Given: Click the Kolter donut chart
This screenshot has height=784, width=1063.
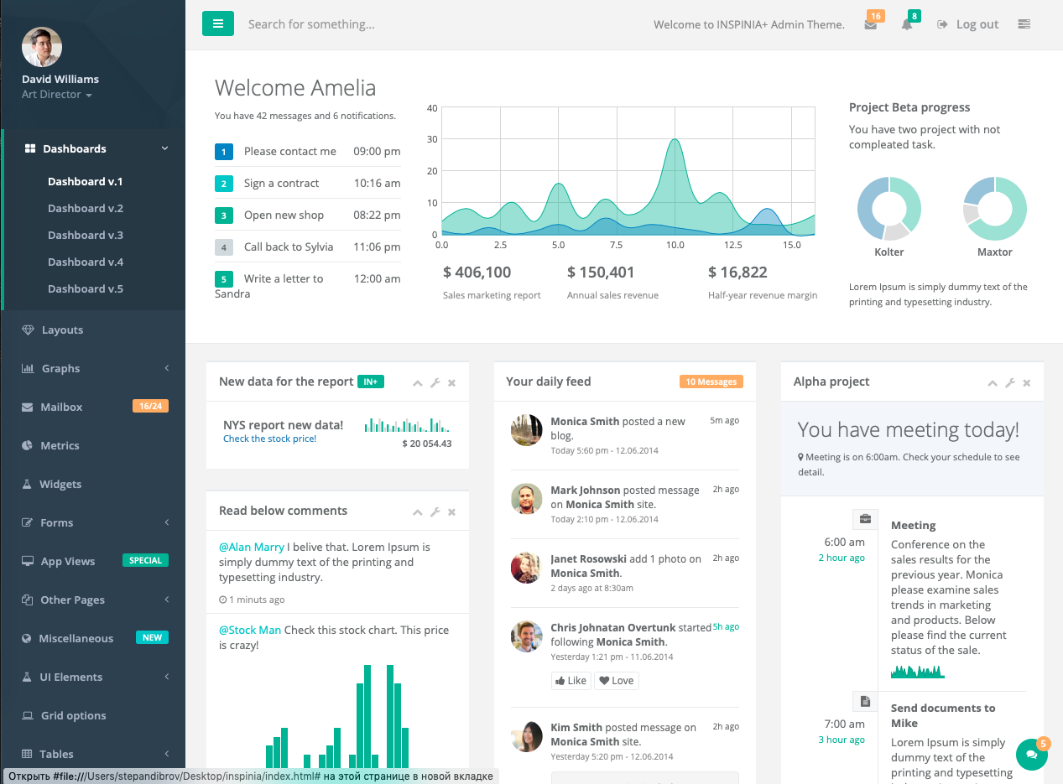Looking at the screenshot, I should [x=889, y=209].
